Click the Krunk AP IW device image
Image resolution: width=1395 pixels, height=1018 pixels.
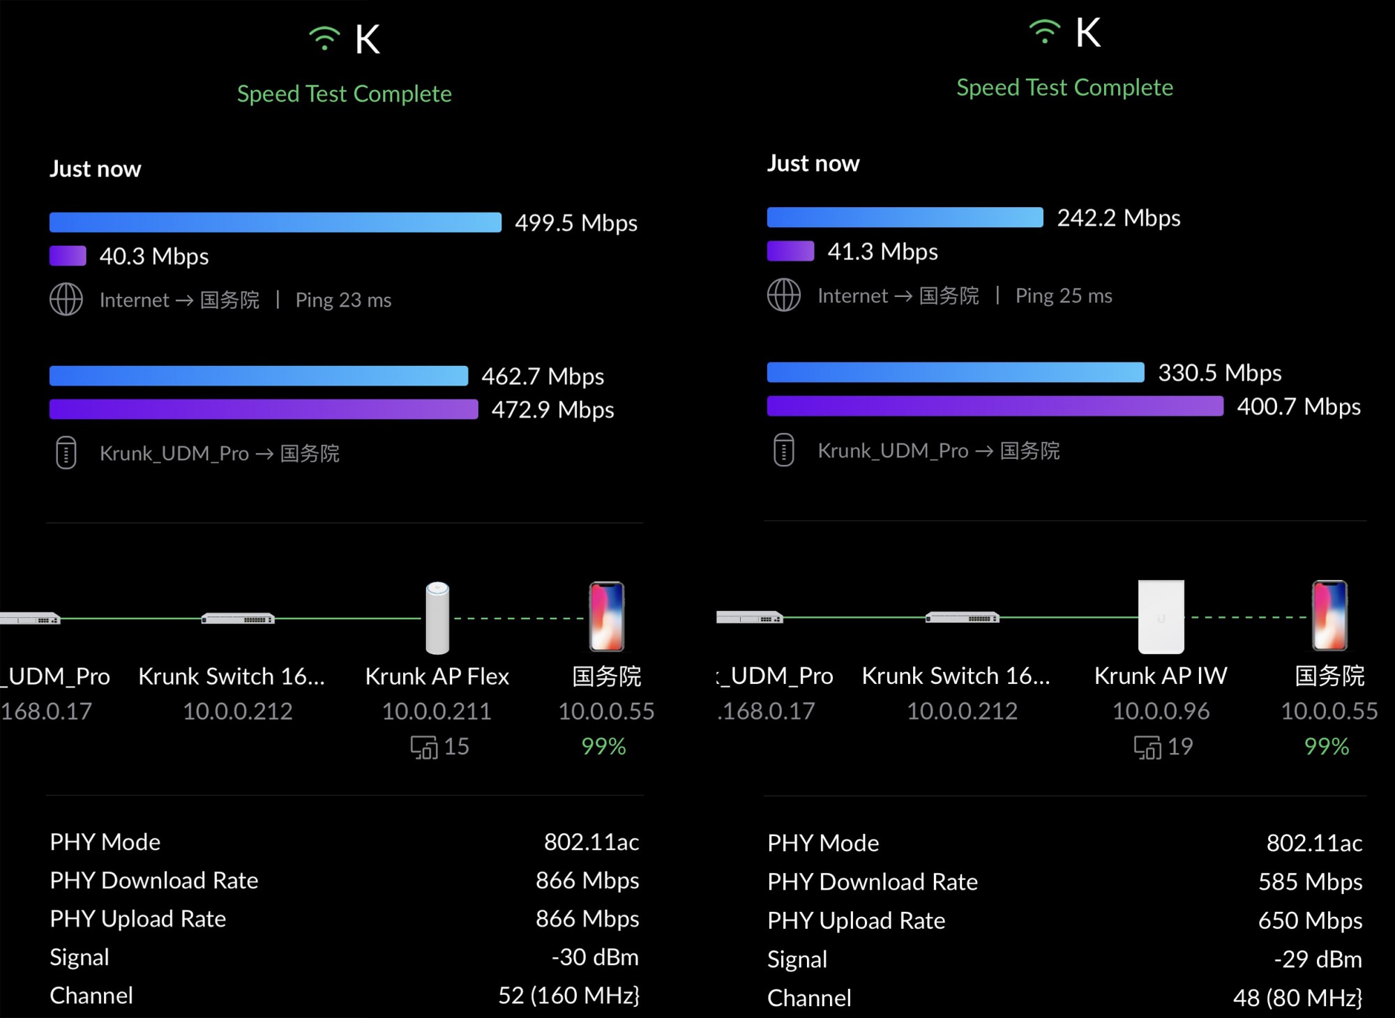coord(1161,616)
